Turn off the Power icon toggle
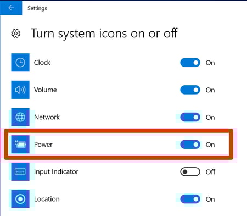This screenshot has width=247, height=216. [x=190, y=145]
